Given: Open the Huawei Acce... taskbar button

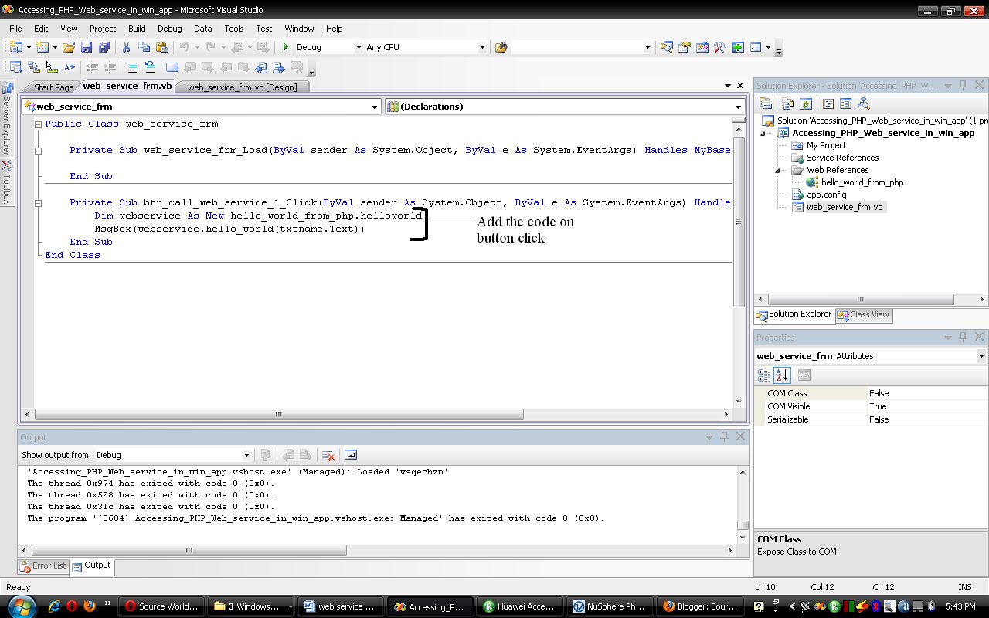Looking at the screenshot, I should pos(518,606).
